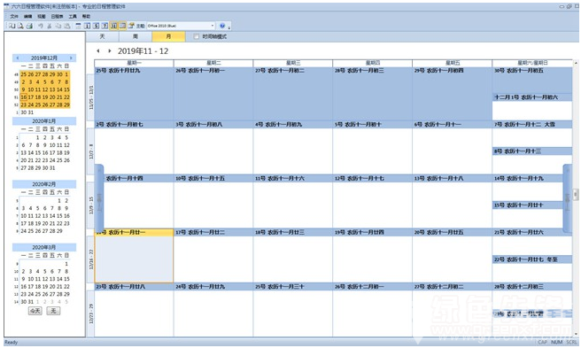Click the 2020年2月 mini calendar header
The image size is (581, 348).
[x=44, y=184]
